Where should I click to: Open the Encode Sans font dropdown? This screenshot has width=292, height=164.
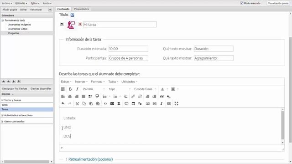tap(145, 89)
